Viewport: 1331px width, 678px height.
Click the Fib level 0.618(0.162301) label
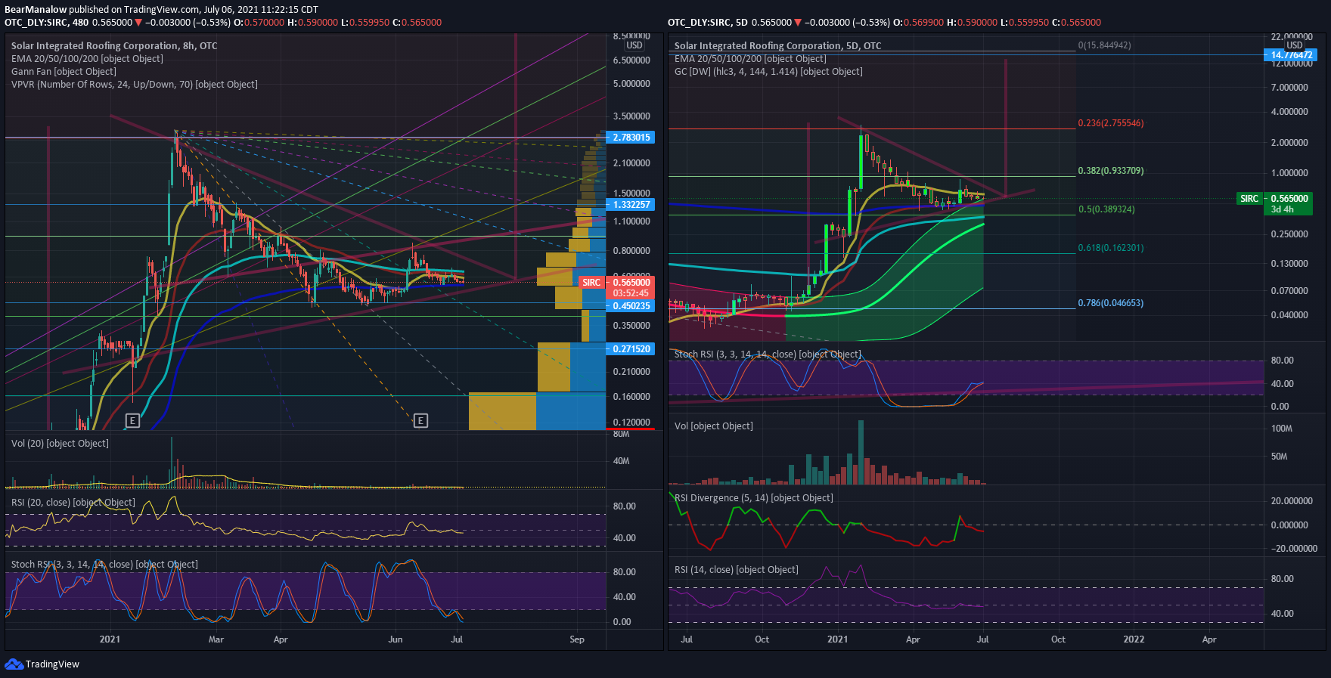(x=1110, y=247)
